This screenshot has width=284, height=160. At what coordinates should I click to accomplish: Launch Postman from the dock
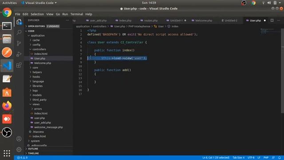click(x=7, y=52)
